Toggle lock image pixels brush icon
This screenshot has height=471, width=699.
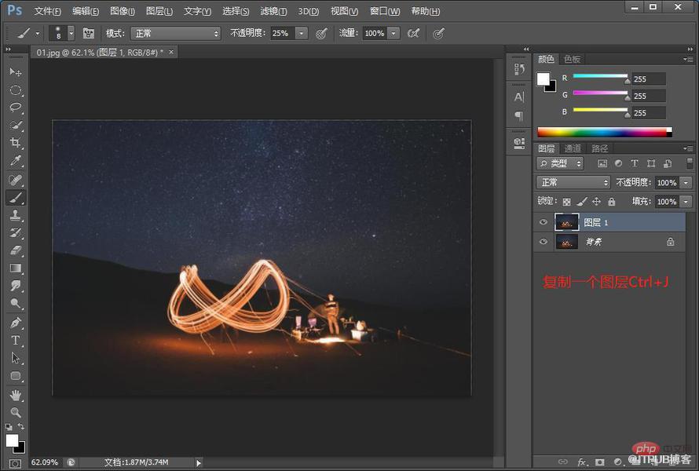click(582, 202)
